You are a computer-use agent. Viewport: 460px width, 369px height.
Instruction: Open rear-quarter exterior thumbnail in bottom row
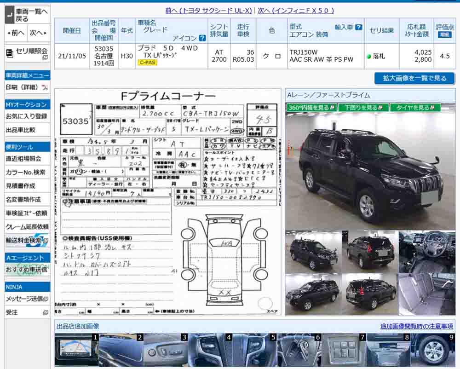tap(370, 294)
